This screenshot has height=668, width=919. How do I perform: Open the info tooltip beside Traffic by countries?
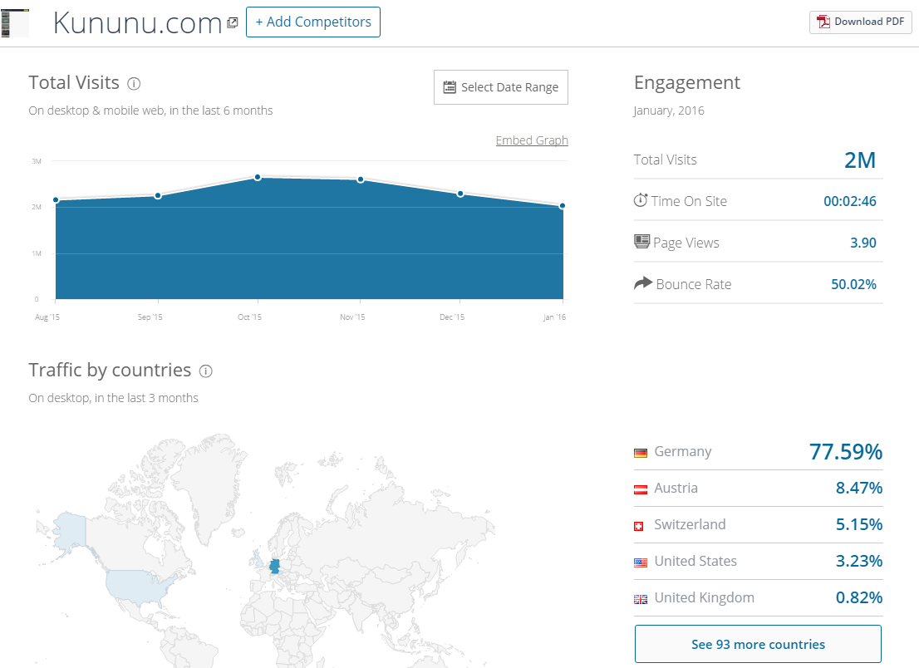[x=205, y=371]
